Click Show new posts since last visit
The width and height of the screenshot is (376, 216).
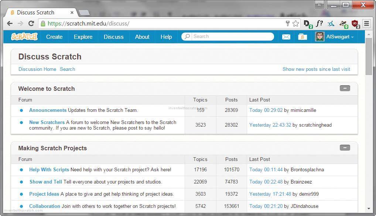[316, 69]
